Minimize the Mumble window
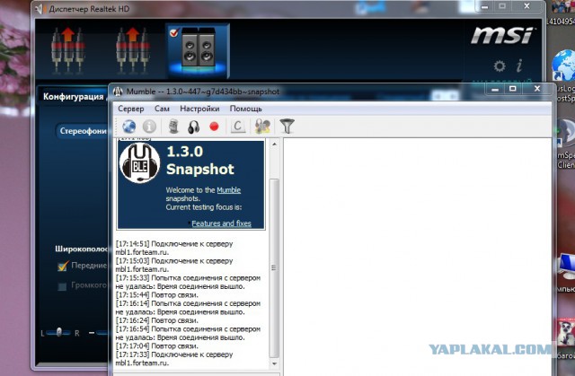The height and width of the screenshot is (376, 575). [495, 89]
